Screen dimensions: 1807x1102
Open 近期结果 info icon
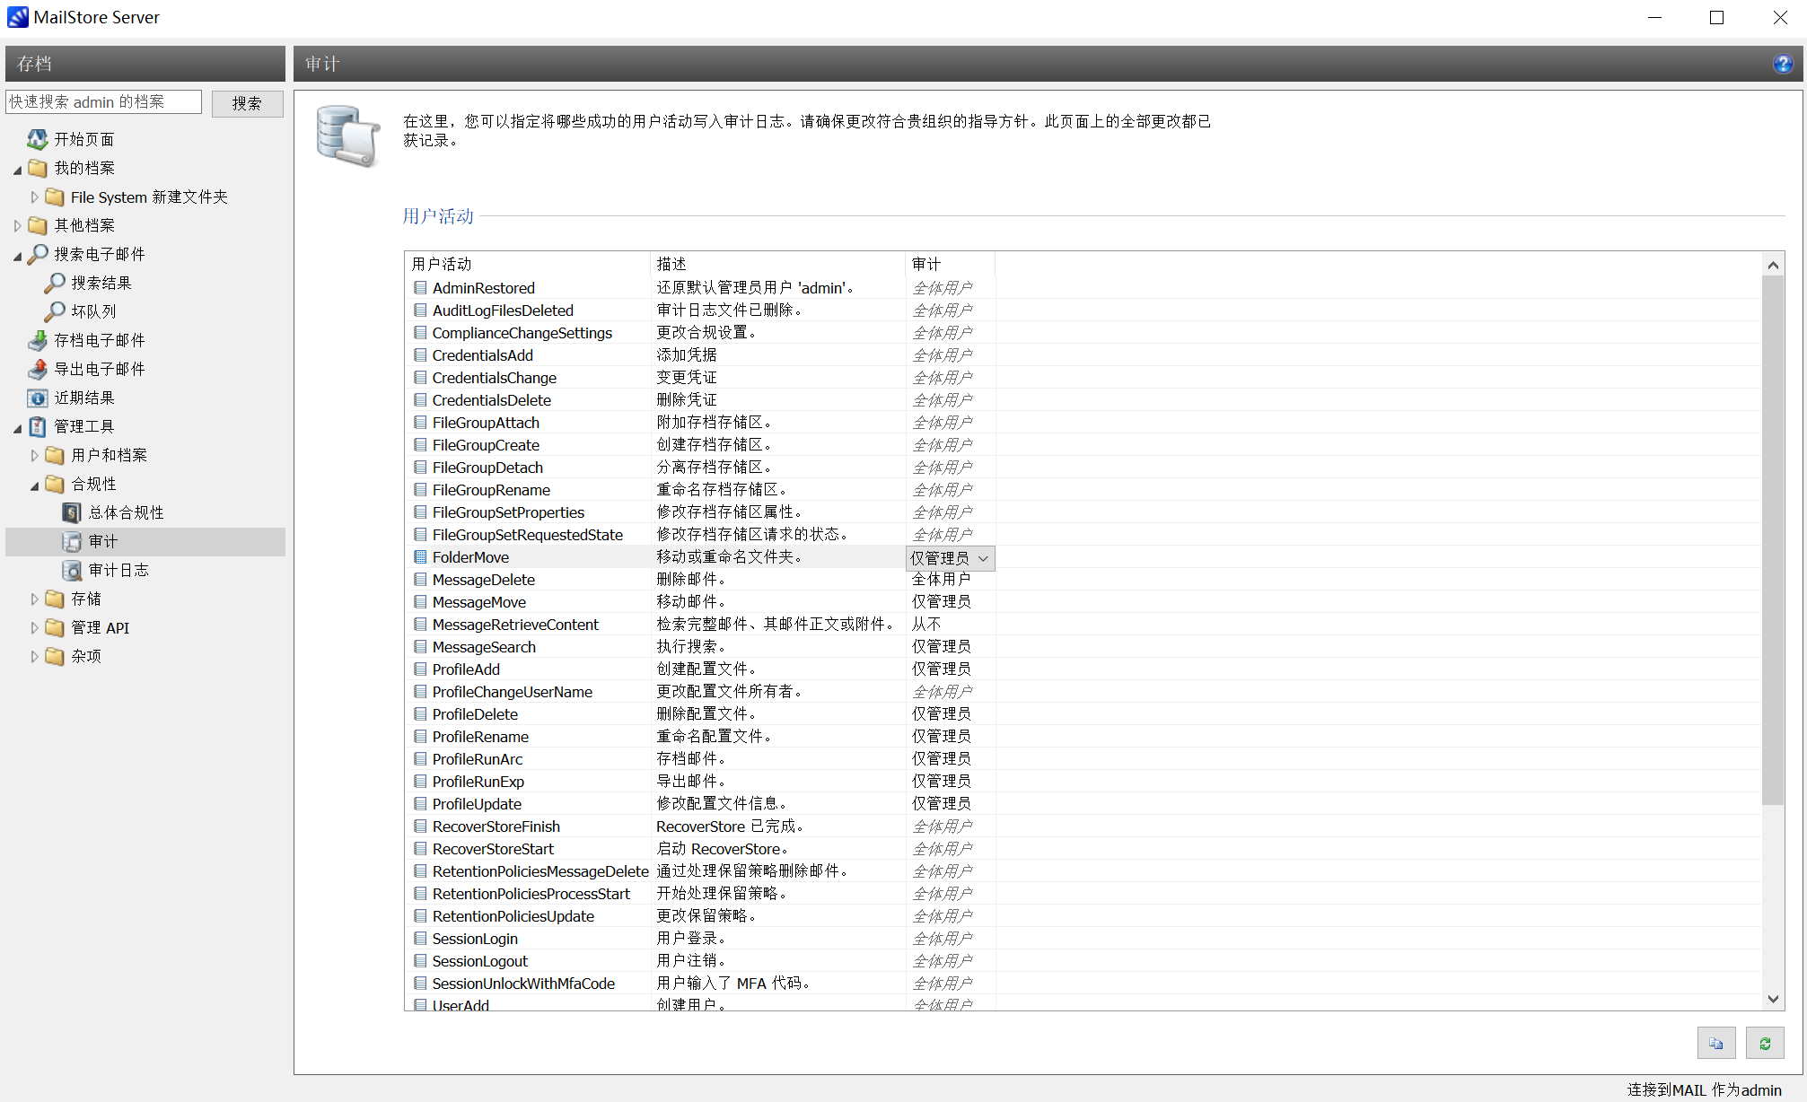(38, 398)
